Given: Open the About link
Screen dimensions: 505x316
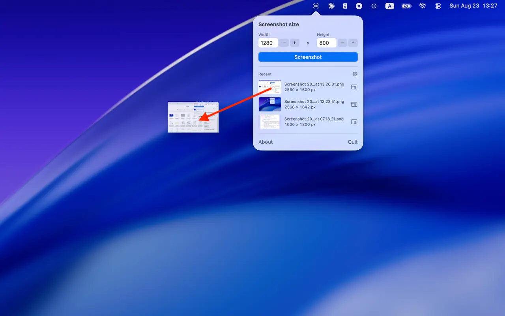Looking at the screenshot, I should 266,142.
